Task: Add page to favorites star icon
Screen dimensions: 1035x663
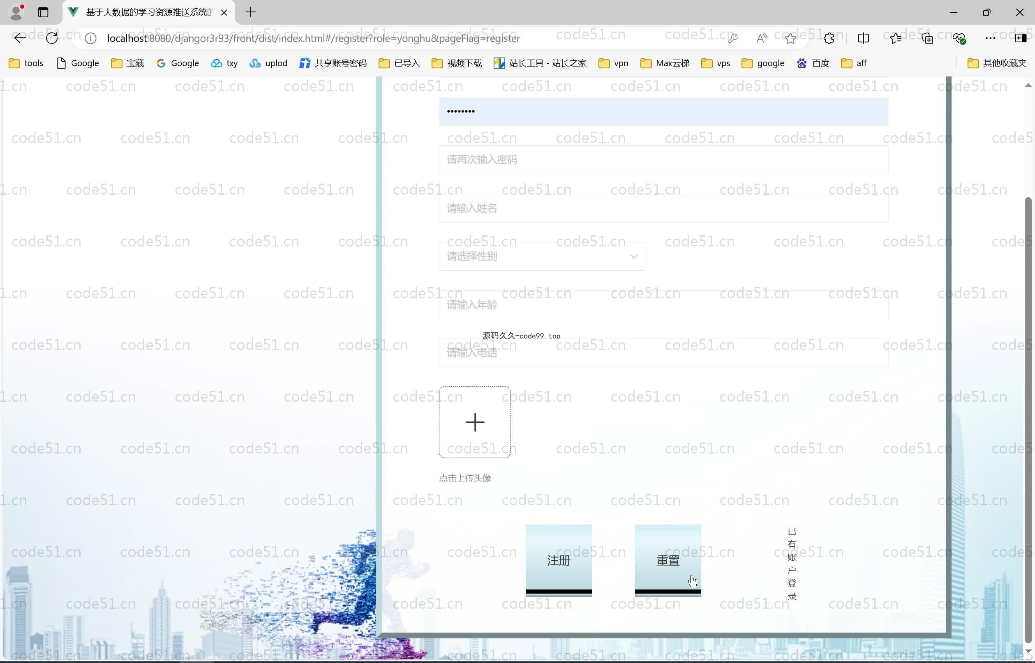Action: [x=790, y=38]
